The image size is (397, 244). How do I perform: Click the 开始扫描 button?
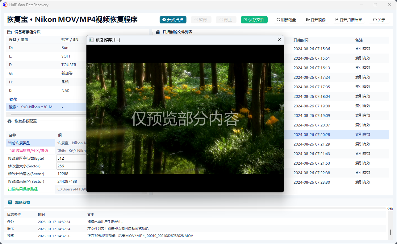click(173, 20)
